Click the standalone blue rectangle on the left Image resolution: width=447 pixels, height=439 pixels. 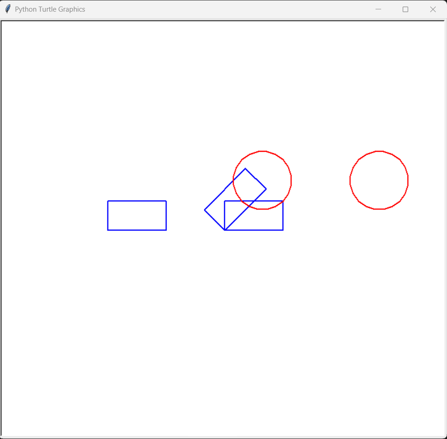click(137, 215)
